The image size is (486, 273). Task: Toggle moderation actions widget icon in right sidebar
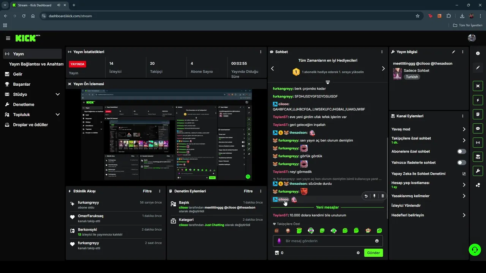pyautogui.click(x=478, y=114)
